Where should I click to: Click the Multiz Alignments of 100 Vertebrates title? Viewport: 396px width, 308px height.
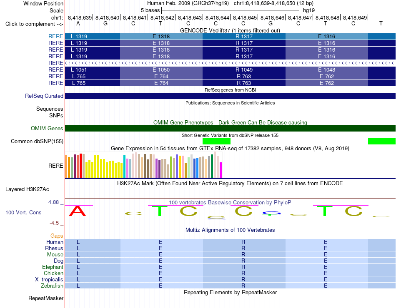230,230
